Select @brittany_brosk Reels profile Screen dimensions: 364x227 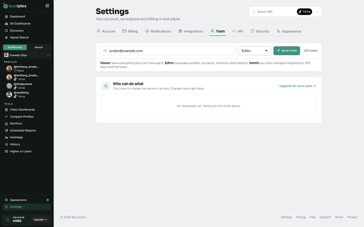coord(27,68)
